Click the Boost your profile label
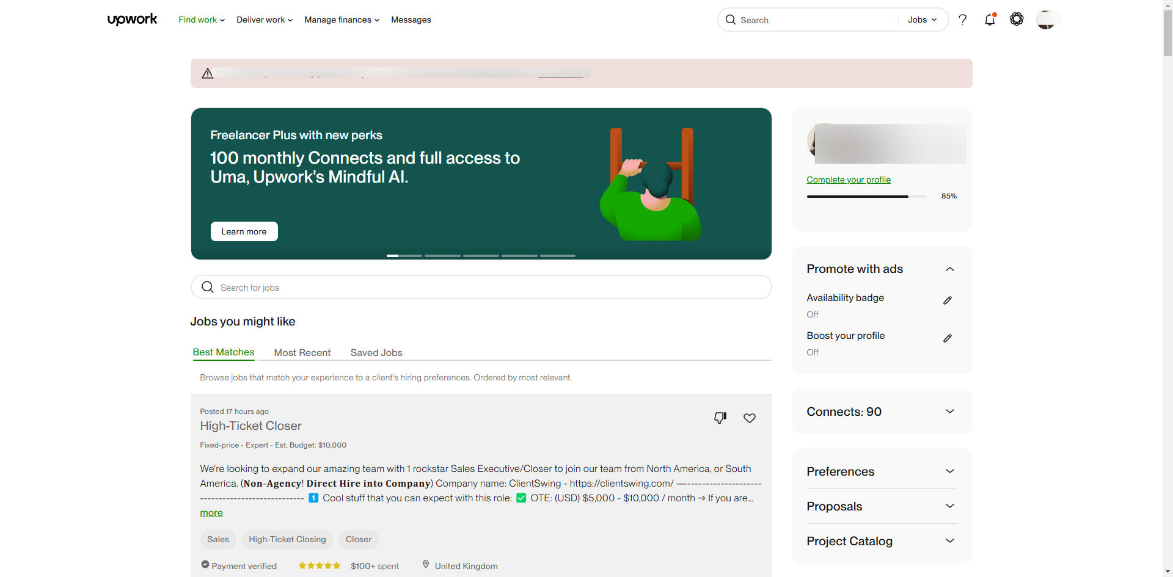 (x=846, y=336)
